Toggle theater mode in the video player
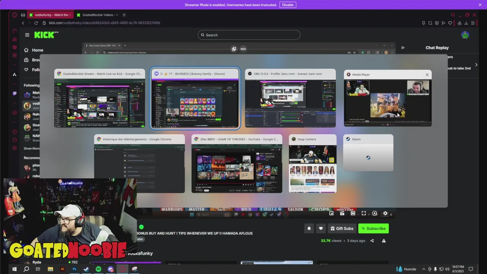487x274 pixels. (x=353, y=213)
